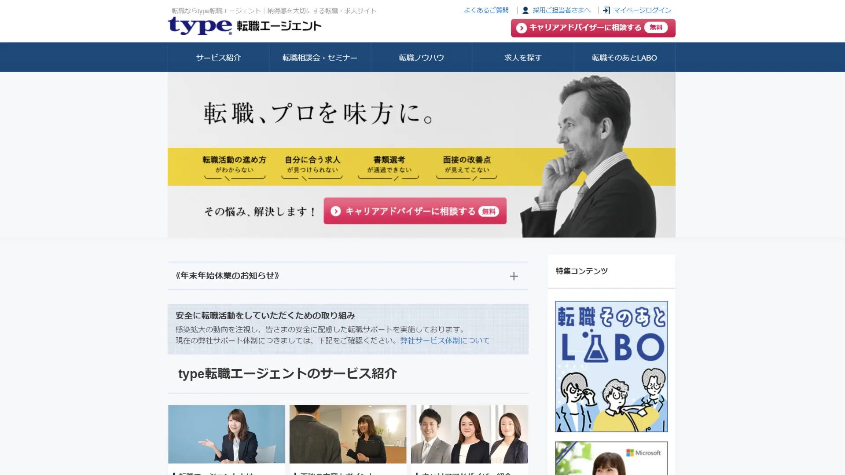This screenshot has width=845, height=475.
Task: Open 弊社サービス体制について link
Action: click(x=445, y=340)
